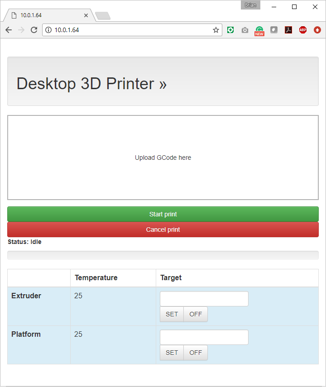The width and height of the screenshot is (326, 387).
Task: Open the Adobe Acrobat extension icon
Action: (288, 30)
